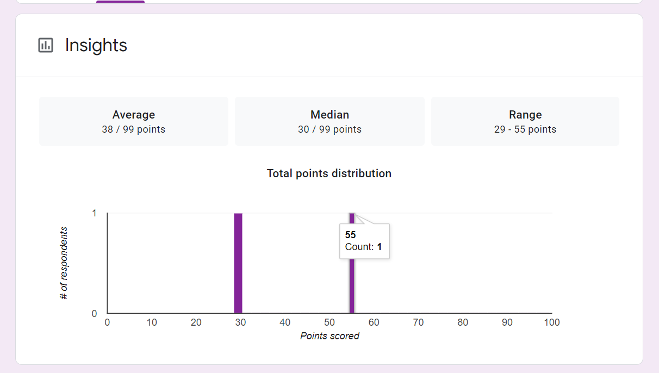Click the 80 label on horizontal axis
659x373 pixels.
(463, 322)
